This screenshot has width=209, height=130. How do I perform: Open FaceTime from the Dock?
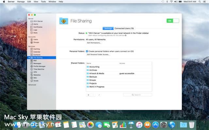click(x=107, y=125)
